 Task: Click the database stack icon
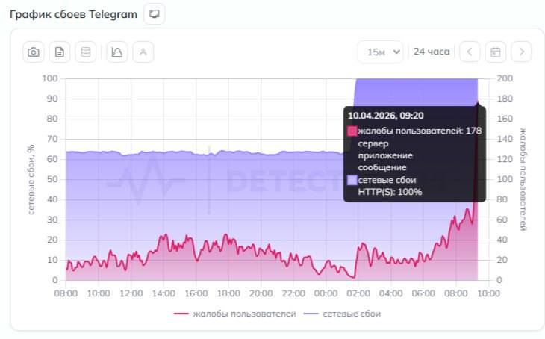pos(86,52)
